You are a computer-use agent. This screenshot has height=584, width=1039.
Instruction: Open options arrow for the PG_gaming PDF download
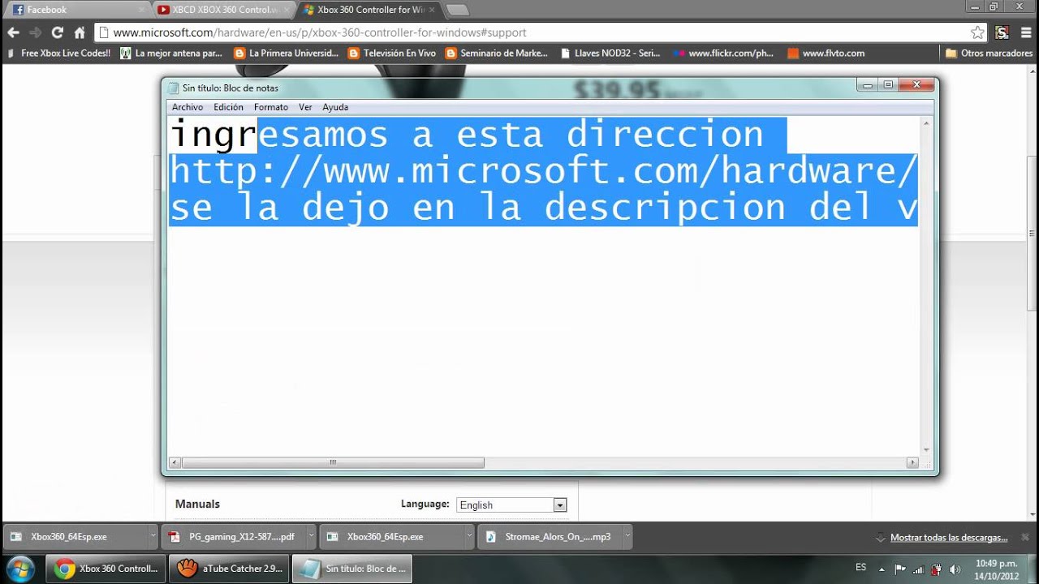pyautogui.click(x=311, y=536)
